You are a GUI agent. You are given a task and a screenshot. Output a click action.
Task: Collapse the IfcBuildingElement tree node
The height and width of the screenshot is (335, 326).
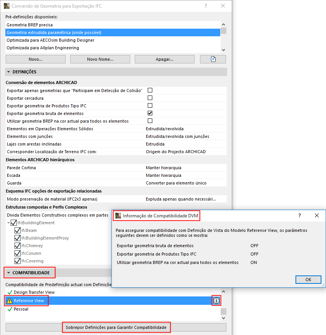pyautogui.click(x=8, y=223)
